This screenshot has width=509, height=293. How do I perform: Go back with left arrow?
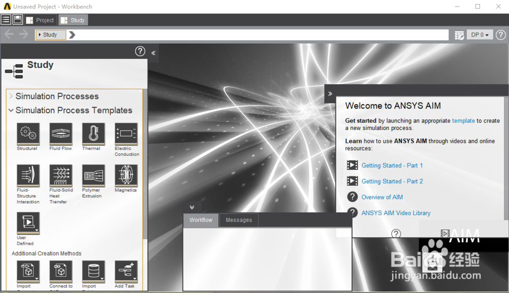pos(9,34)
